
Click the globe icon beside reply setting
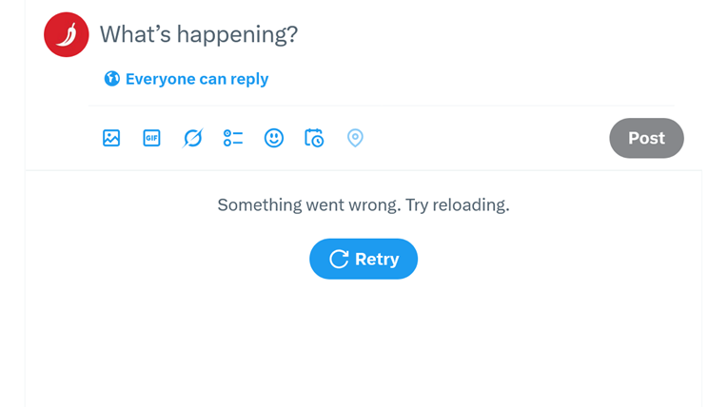111,79
